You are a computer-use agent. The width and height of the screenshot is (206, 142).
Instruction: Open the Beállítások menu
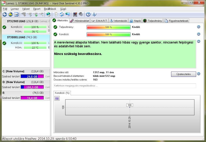50,9
